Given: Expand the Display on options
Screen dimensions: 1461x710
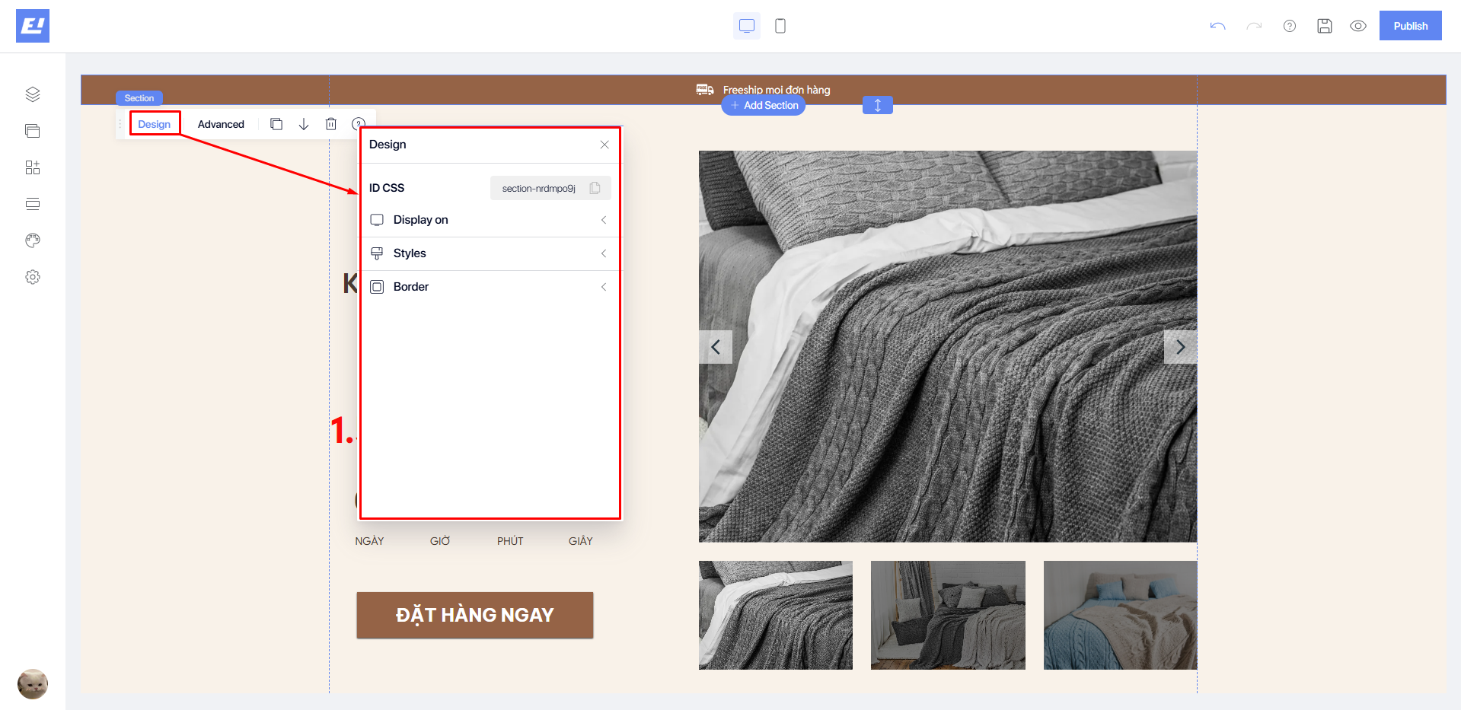Looking at the screenshot, I should 490,220.
